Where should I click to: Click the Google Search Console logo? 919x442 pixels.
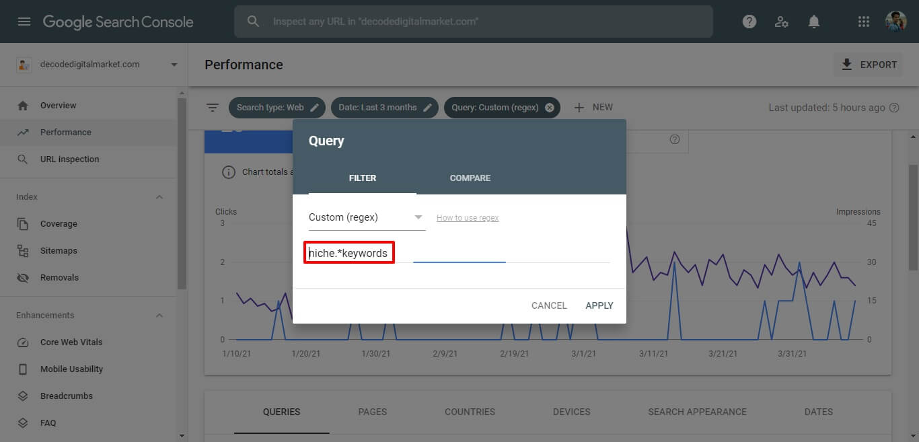tap(118, 22)
